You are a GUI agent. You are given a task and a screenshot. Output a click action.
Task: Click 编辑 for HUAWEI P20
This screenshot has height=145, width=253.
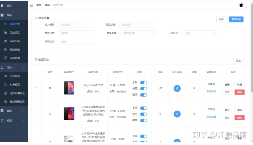[x=240, y=85]
